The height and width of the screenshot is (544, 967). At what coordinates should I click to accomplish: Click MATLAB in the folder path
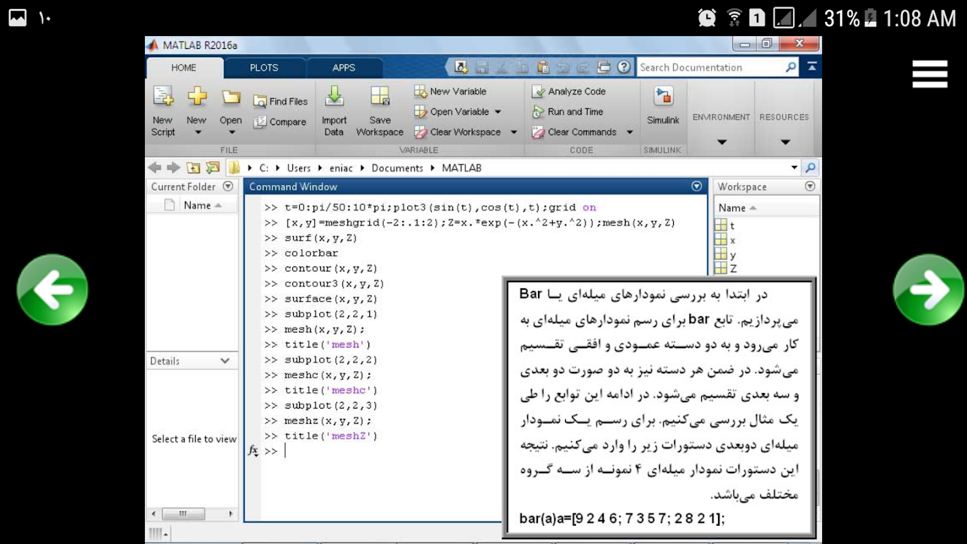(461, 168)
